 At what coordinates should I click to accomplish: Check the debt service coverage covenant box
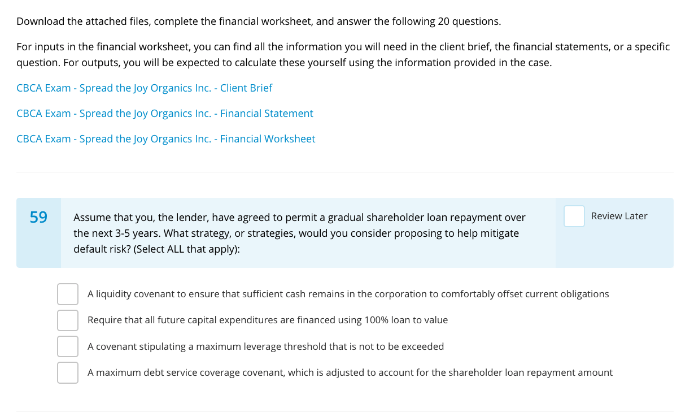(68, 372)
